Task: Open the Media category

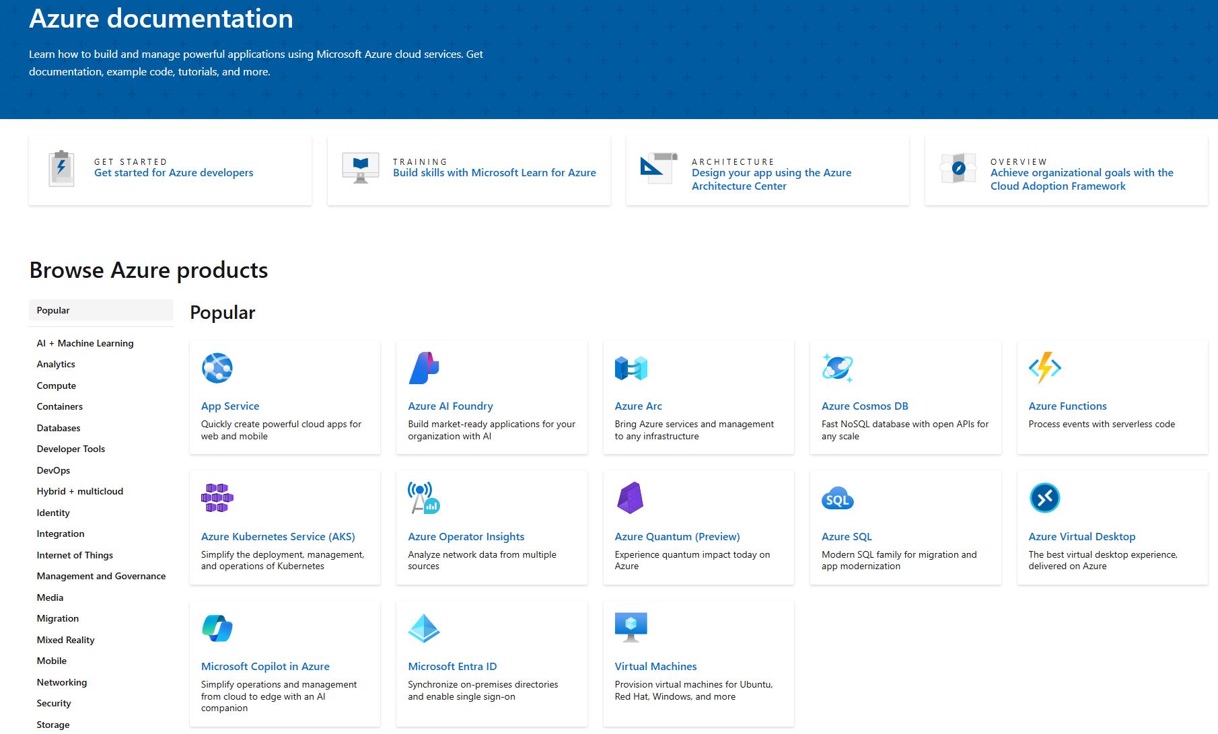Action: click(x=50, y=597)
